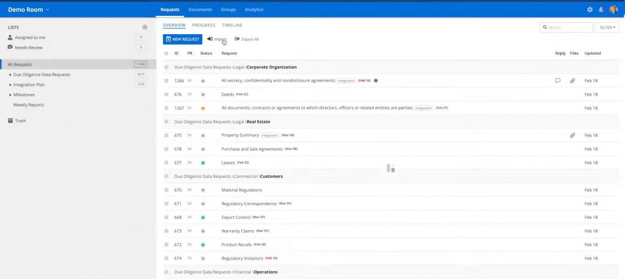Check the box for request 676 Deeds
Screen dimensions: 625x279
pos(166,94)
